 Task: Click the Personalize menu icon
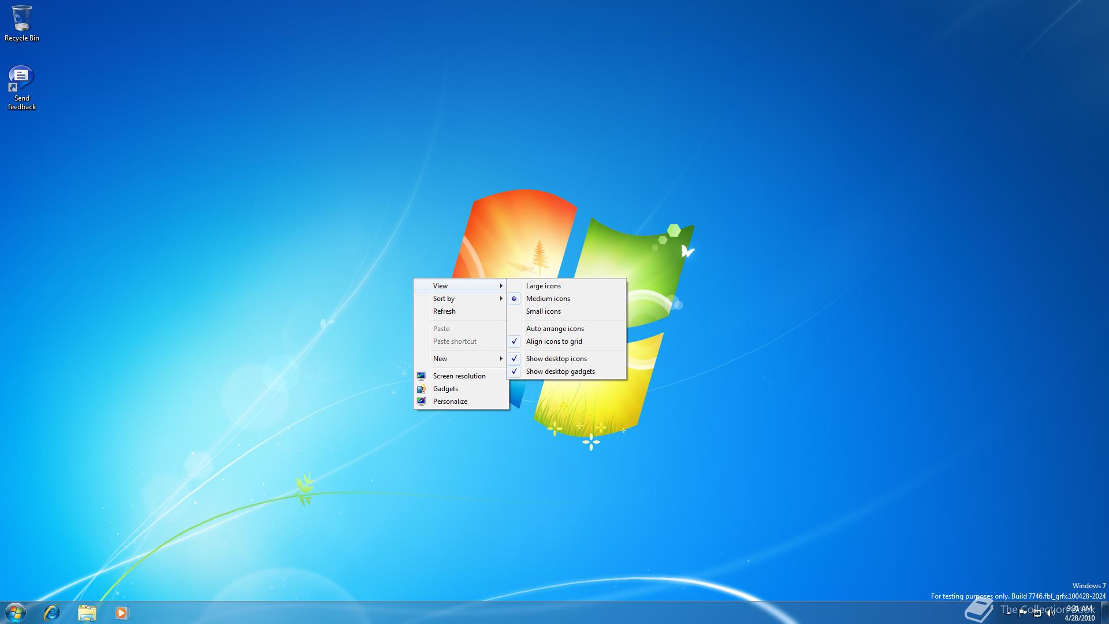(421, 402)
